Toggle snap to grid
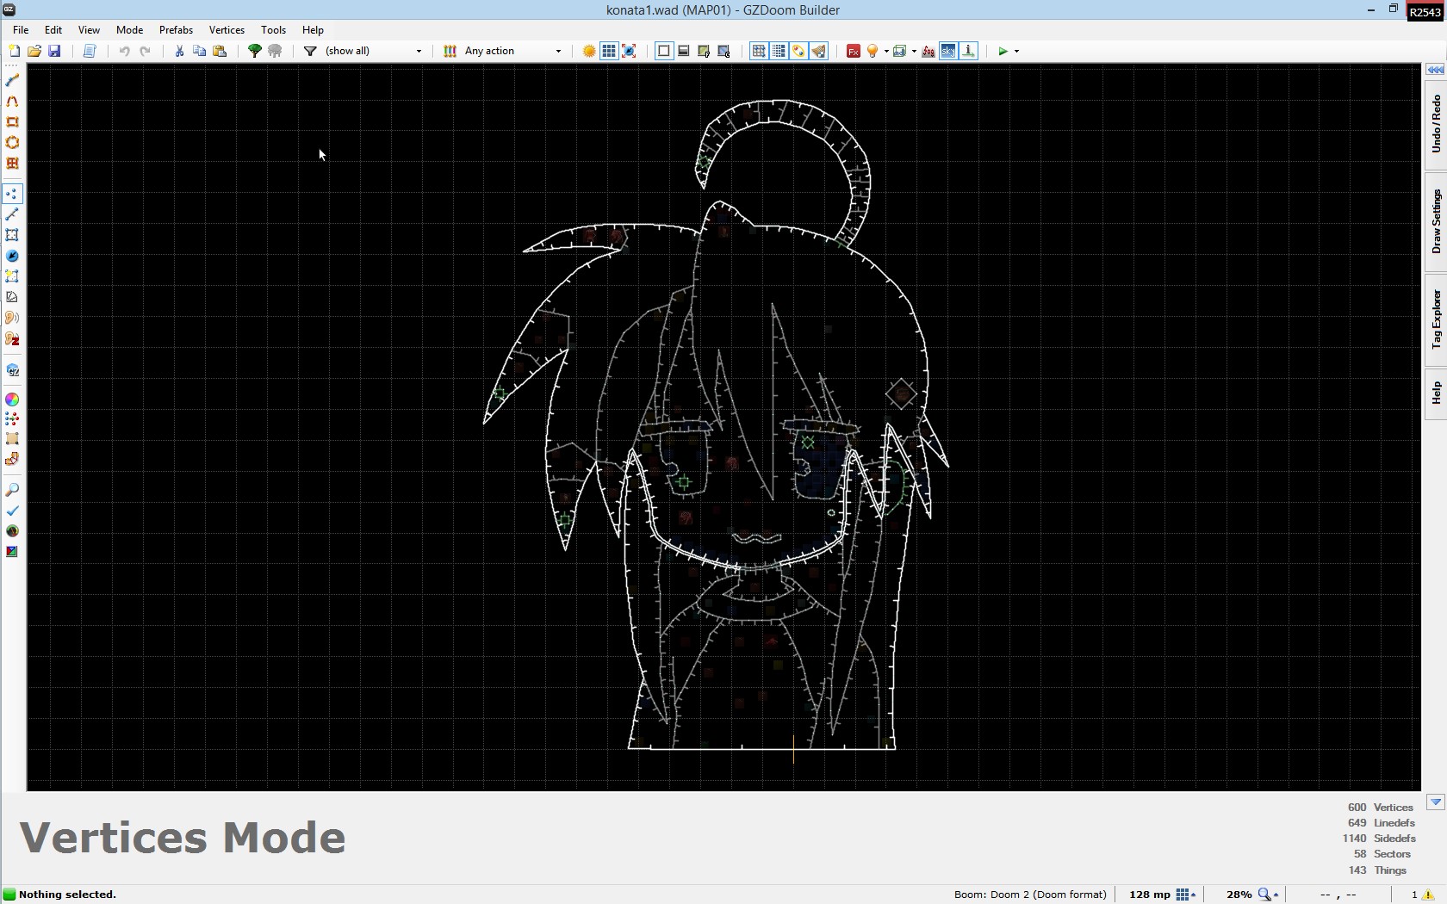1447x904 pixels. click(x=759, y=51)
